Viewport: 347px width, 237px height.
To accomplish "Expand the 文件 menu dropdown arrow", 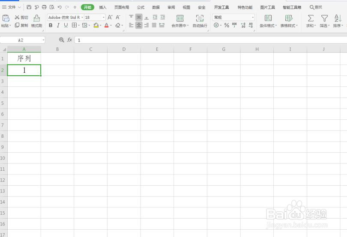I will [19, 7].
